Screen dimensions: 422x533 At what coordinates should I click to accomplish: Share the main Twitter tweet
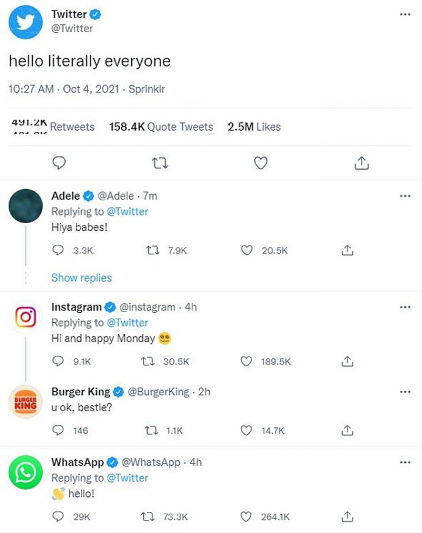click(x=362, y=163)
